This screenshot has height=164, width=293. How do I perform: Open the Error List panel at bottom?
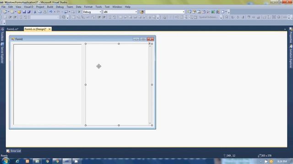pos(14,151)
